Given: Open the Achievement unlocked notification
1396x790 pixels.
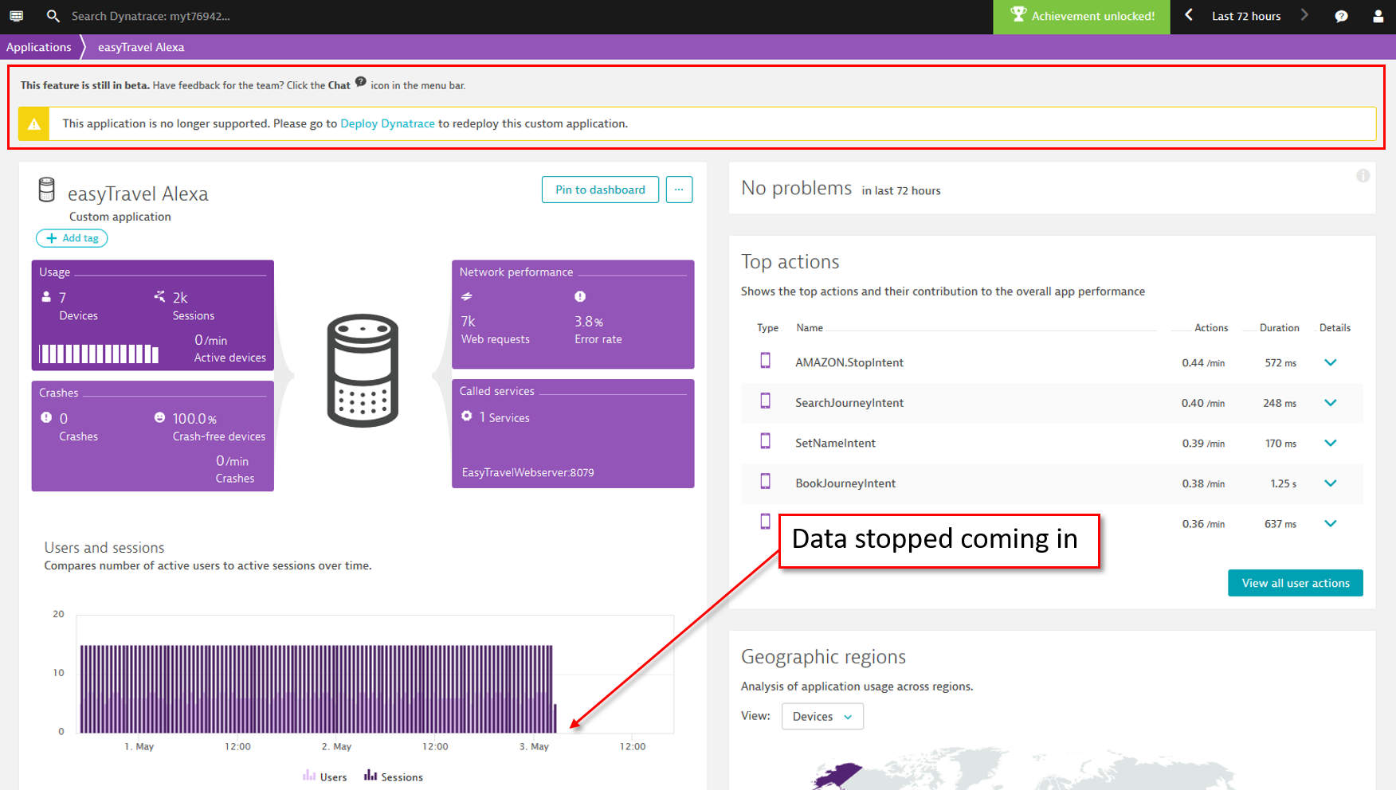Looking at the screenshot, I should (x=1081, y=16).
